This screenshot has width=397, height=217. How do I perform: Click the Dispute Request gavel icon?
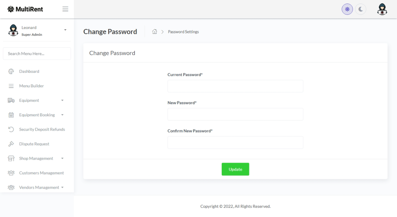coord(11,144)
